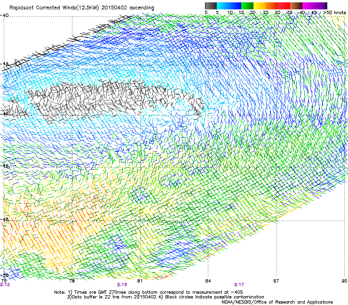Viewport: 348px width, 305px height.
Task: Click the '>50 knots' legend label
Action: pyautogui.click(x=335, y=13)
